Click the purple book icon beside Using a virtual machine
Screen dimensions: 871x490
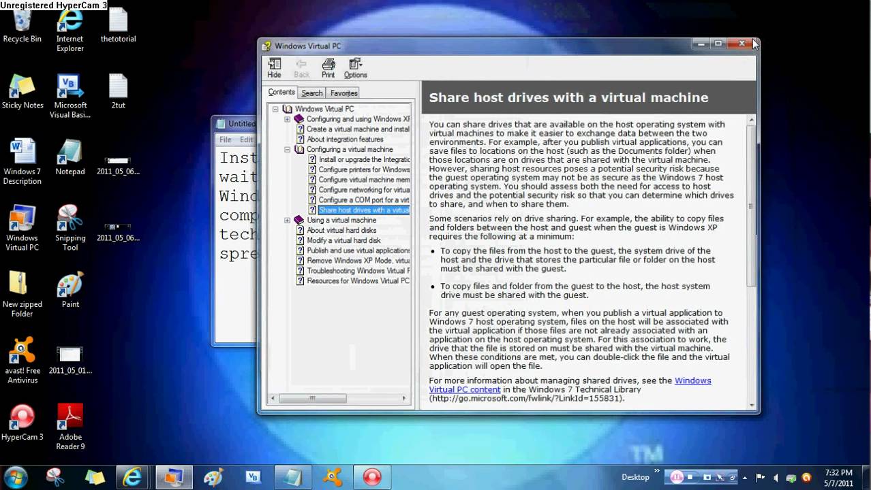(x=299, y=220)
